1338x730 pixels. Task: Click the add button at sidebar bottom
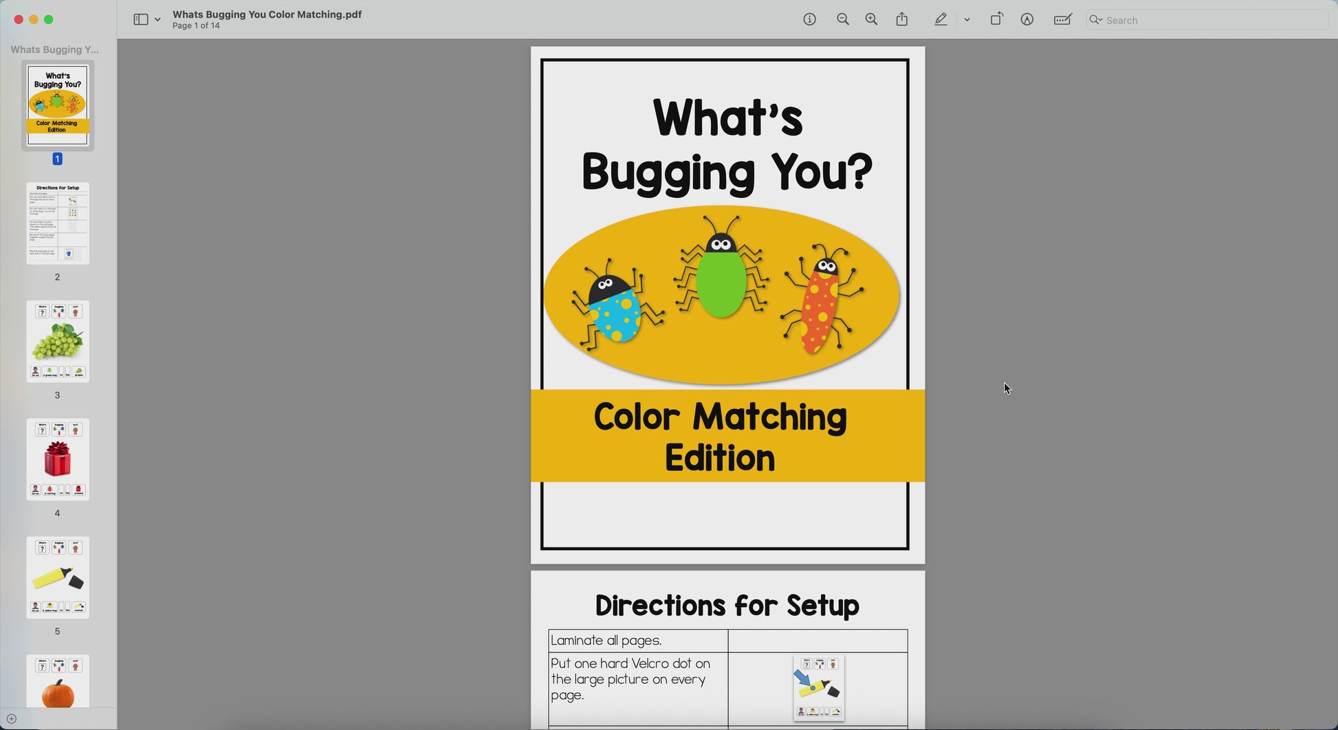coord(12,719)
